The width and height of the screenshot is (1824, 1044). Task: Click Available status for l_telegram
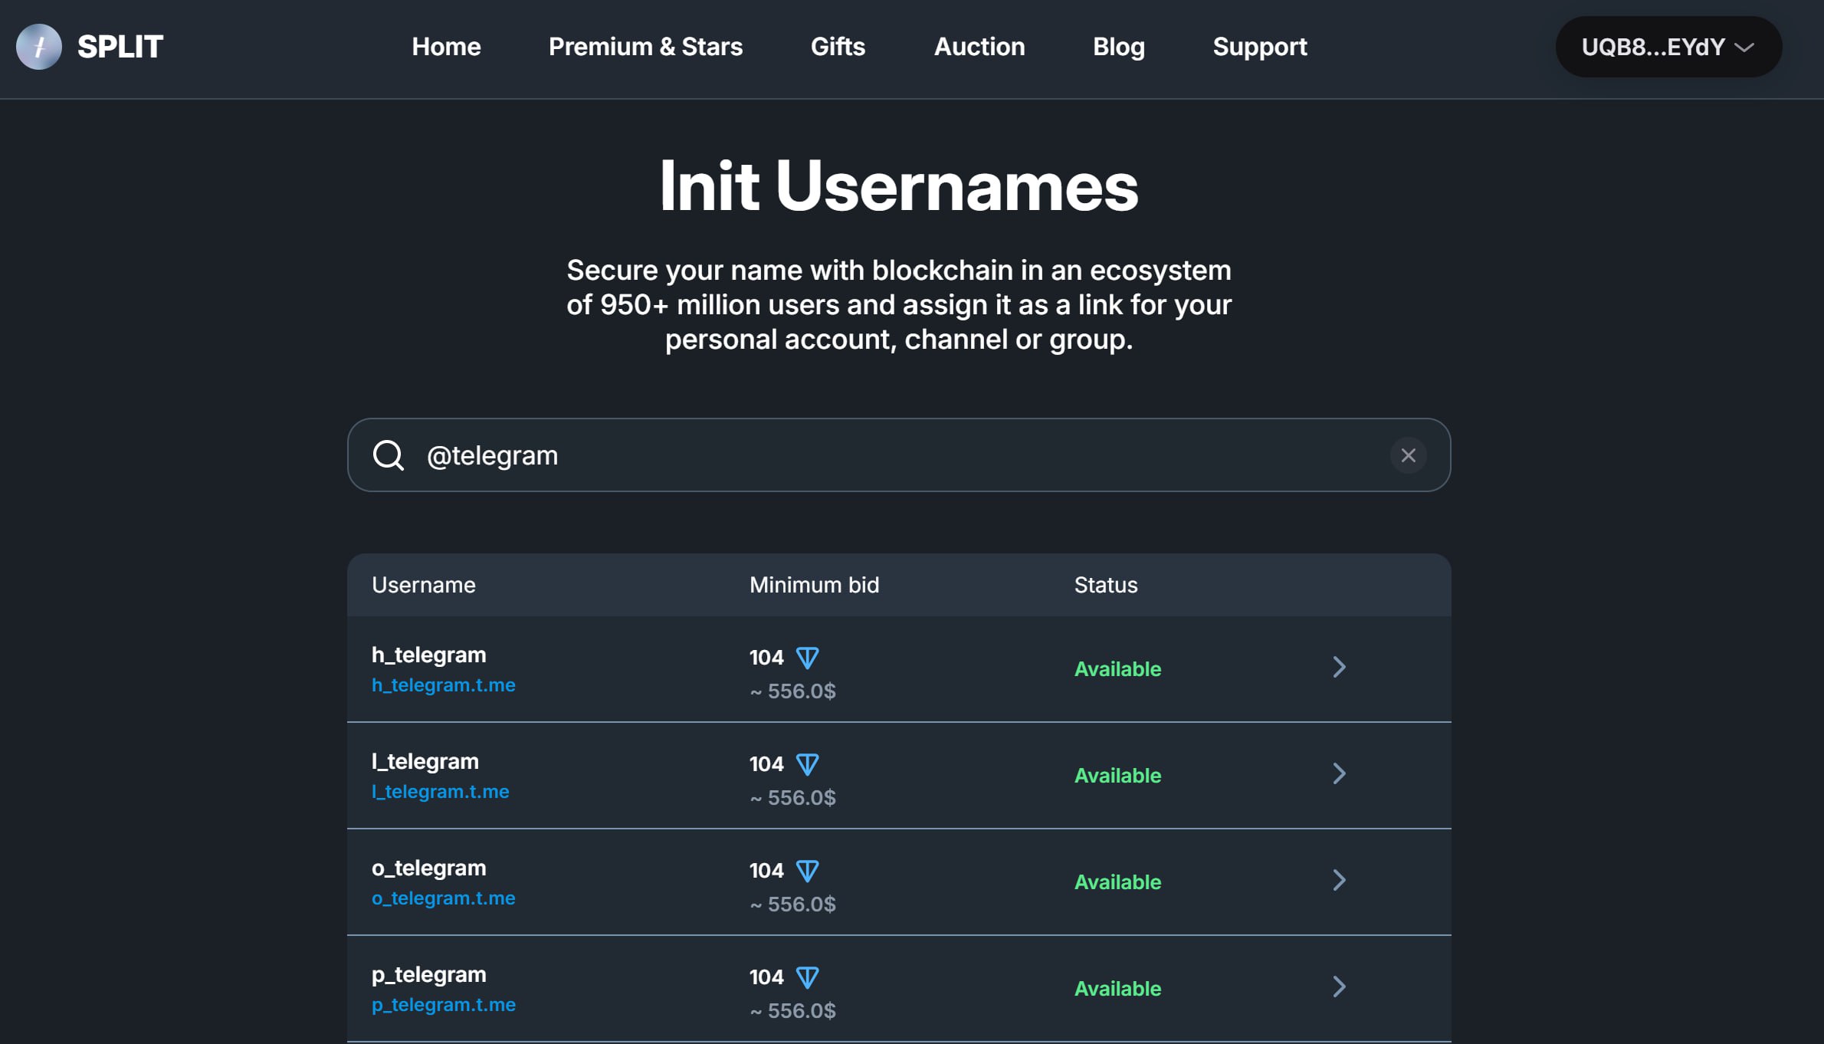coord(1117,776)
